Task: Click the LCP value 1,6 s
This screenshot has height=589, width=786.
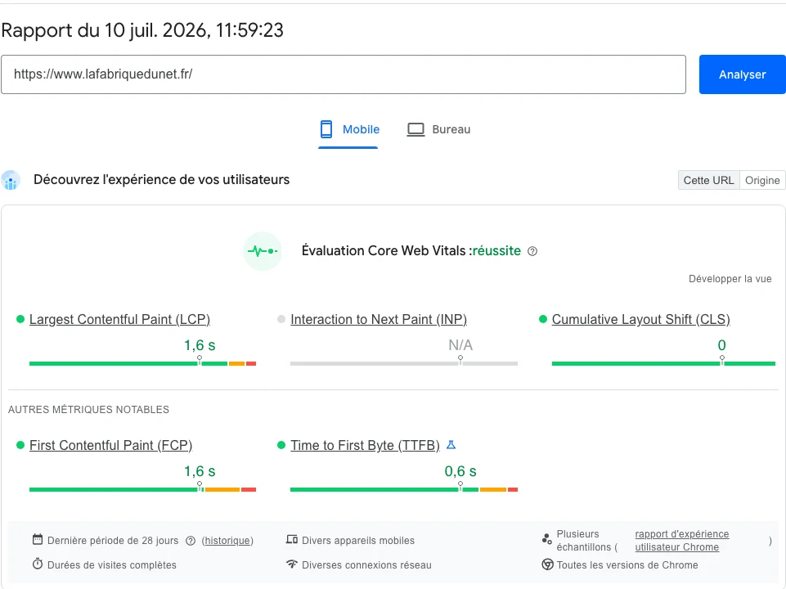Action: click(x=200, y=345)
